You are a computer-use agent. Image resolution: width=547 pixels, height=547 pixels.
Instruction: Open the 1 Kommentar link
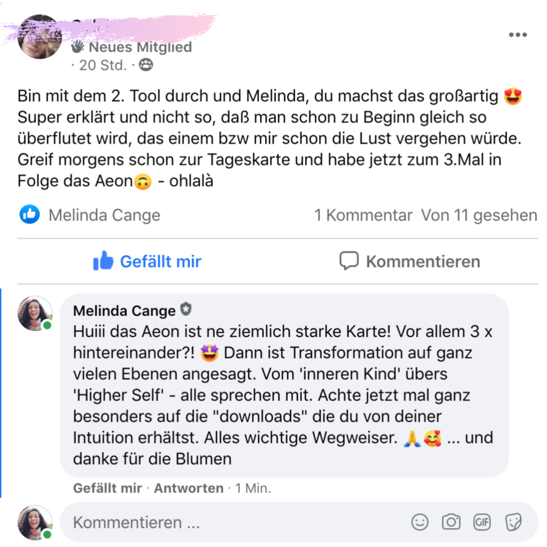coord(363,215)
